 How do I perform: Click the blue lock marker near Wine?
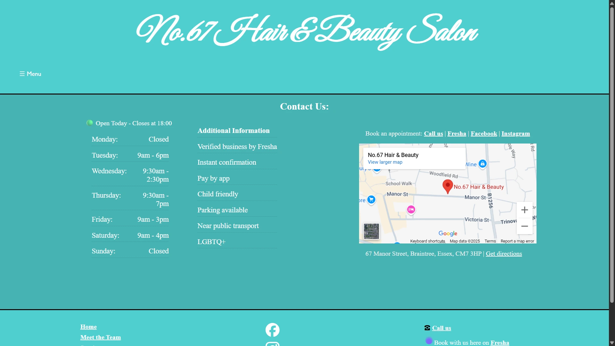tap(482, 164)
